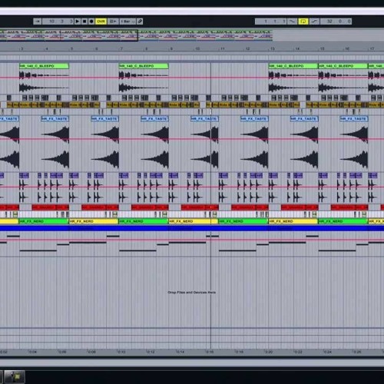Select the green HR_FX_NERD clip at bar 3
This screenshot has height=384, width=384.
[44, 221]
